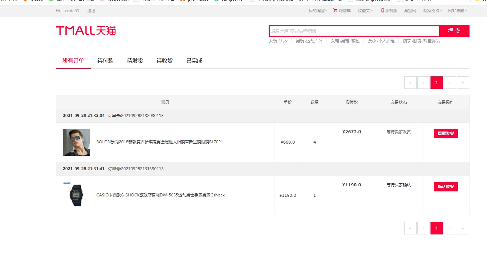
Task: Click the ¥668.0 unit price
Action: point(288,142)
